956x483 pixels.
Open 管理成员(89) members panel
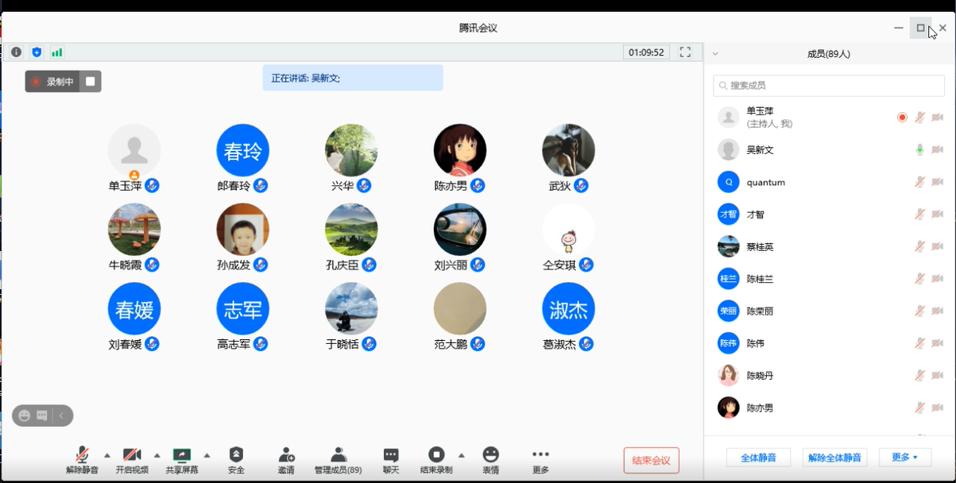point(338,459)
